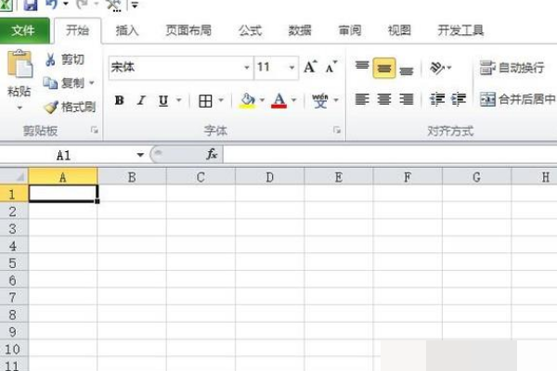Viewport: 557px width, 371px height.
Task: Toggle Underline formatting
Action: point(163,101)
